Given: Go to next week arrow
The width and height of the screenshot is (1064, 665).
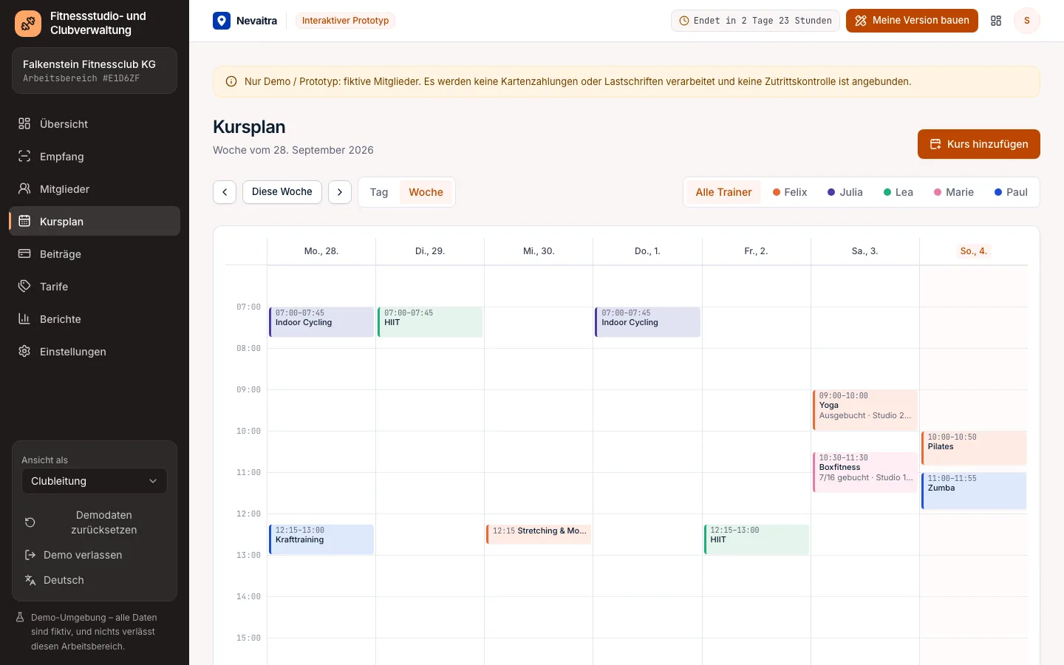Looking at the screenshot, I should (x=340, y=192).
